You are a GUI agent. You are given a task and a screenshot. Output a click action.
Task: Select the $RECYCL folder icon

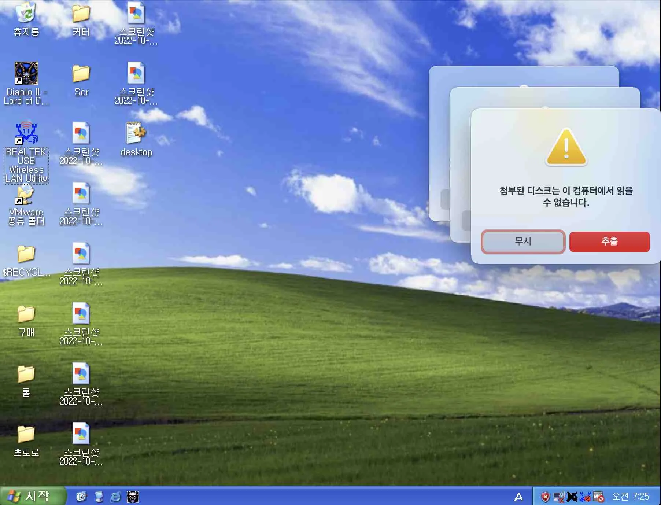point(26,261)
